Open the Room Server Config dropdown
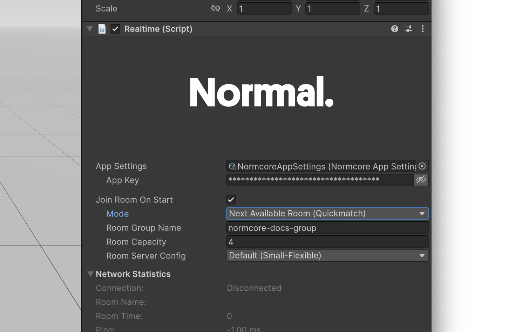Screen dimensions: 516x332 [327, 256]
